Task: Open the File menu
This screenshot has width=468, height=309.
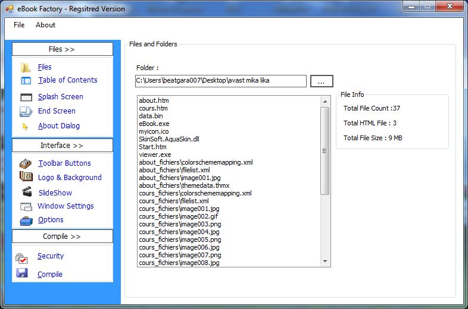Action: pos(19,25)
